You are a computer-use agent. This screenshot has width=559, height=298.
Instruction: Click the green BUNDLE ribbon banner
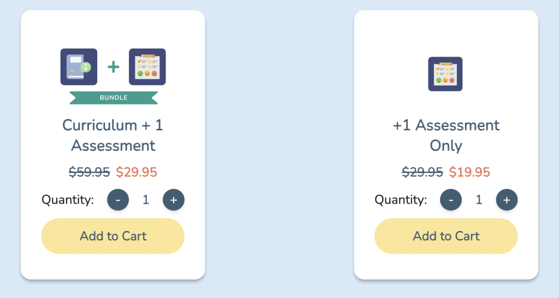pos(114,98)
